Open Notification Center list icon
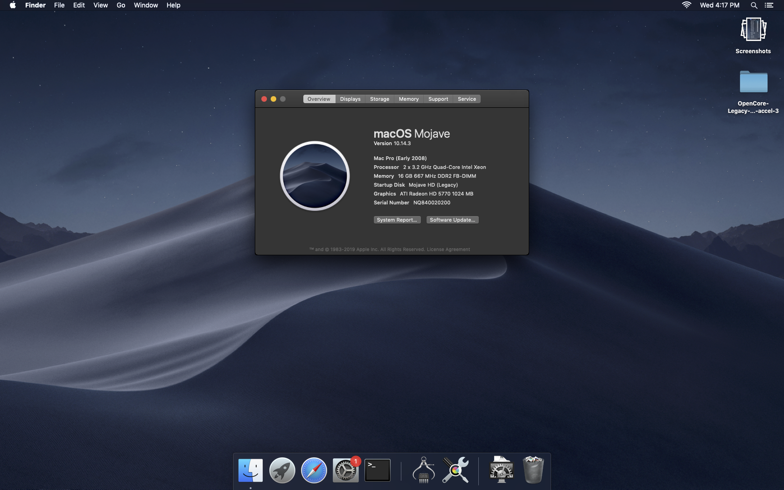The image size is (784, 490). coord(769,5)
